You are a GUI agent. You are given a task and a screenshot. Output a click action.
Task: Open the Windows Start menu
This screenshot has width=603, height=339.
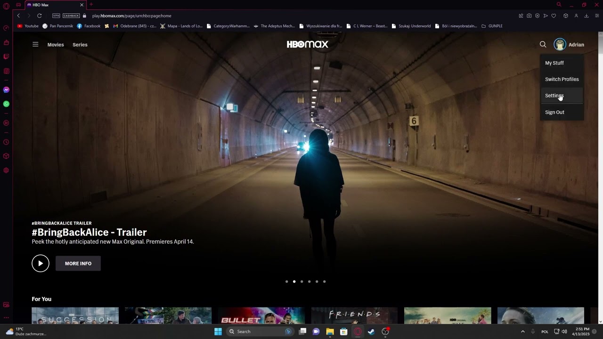(218, 331)
